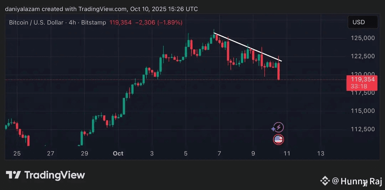Click the TradingView logo icon
Screen dimensions: 385x190
[13, 175]
